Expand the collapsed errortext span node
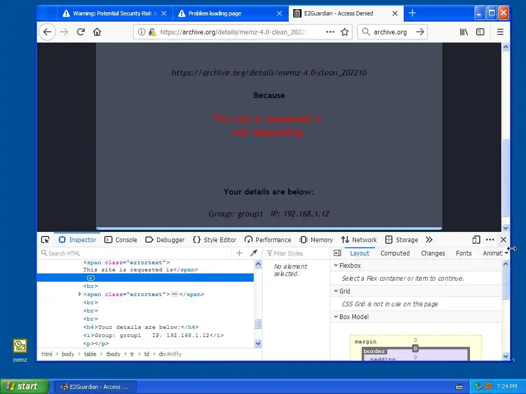This screenshot has height=394, width=526. coord(80,294)
